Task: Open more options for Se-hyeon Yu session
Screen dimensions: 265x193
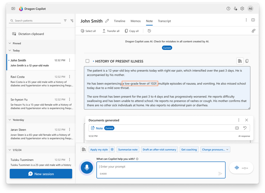Action: (69, 100)
